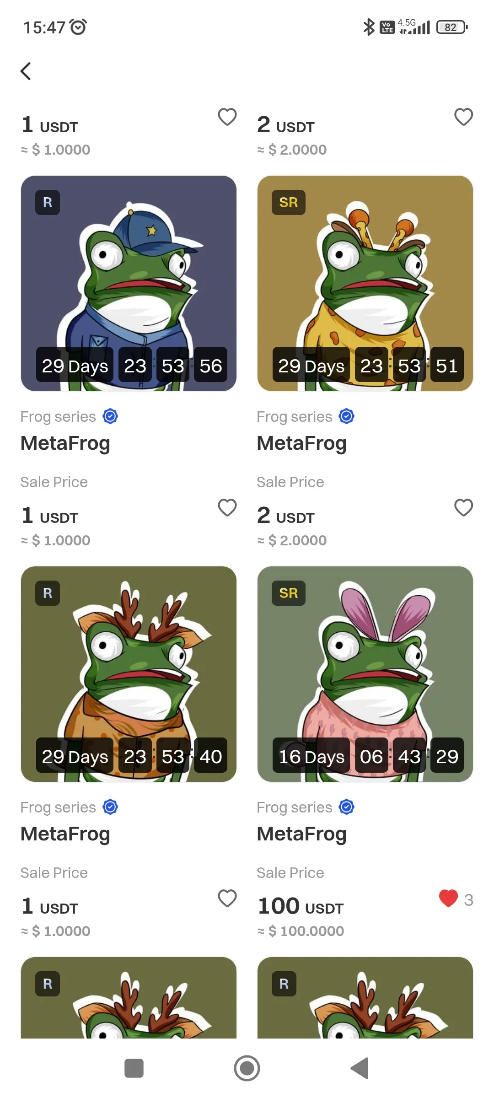Image resolution: width=494 pixels, height=1098 pixels.
Task: Favorite the top 1 USDT listing
Action: 227,117
